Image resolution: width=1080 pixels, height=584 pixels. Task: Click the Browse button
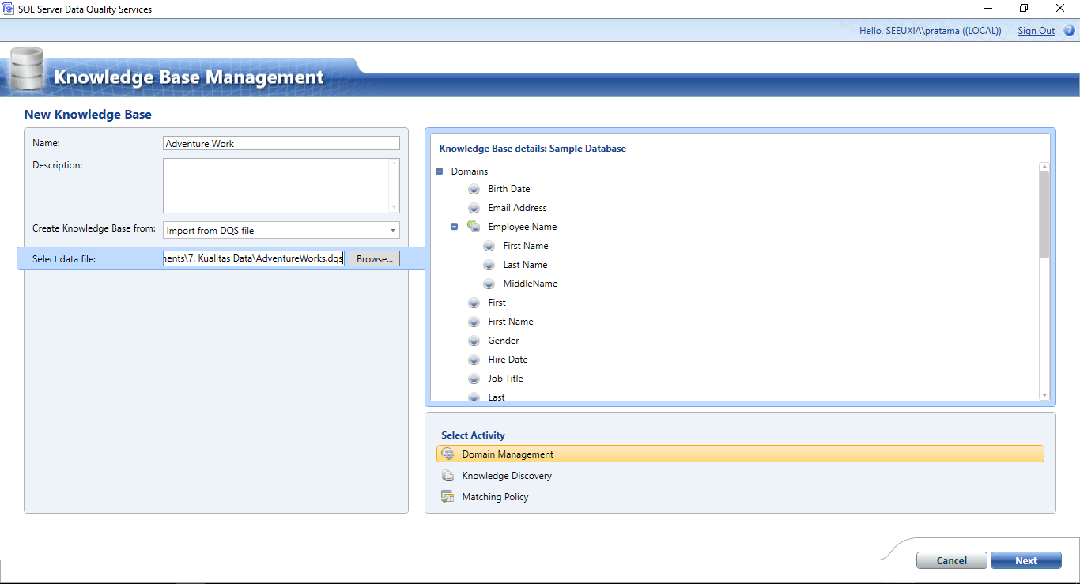coord(374,259)
